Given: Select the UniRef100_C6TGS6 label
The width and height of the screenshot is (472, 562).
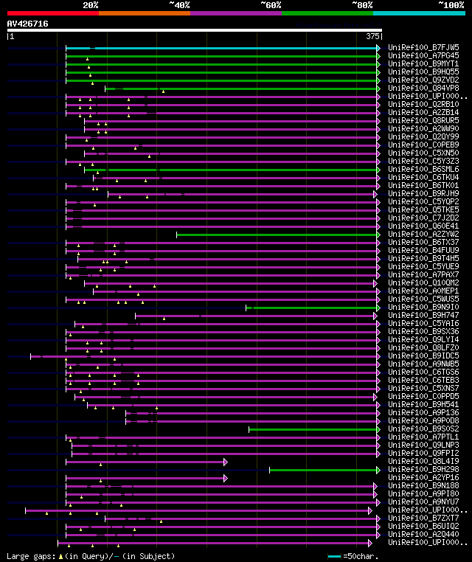Looking at the screenshot, I should coord(423,372).
